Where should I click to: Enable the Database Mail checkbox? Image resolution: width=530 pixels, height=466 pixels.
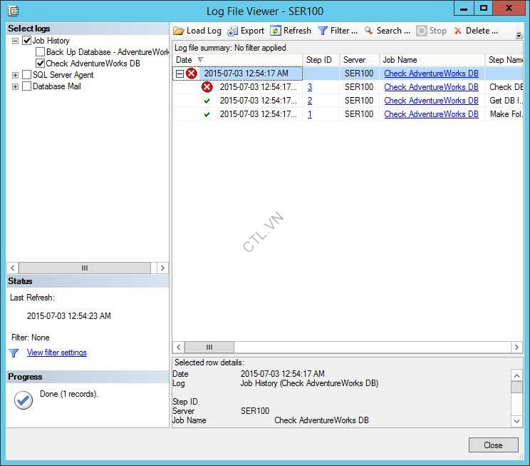pyautogui.click(x=27, y=86)
